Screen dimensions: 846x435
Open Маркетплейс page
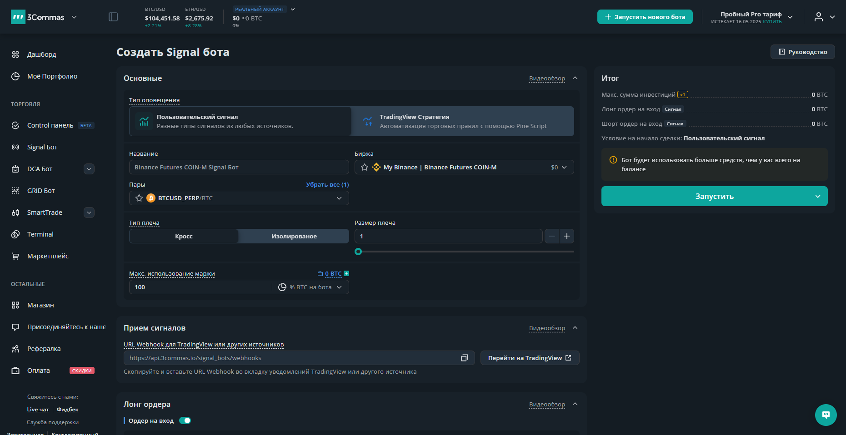(48, 256)
